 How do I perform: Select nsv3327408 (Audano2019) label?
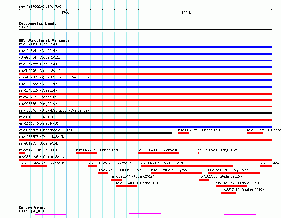138,183
